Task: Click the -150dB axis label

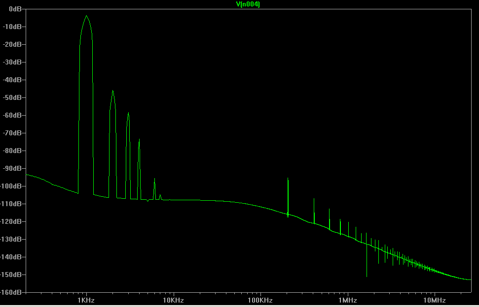Action: pyautogui.click(x=11, y=275)
